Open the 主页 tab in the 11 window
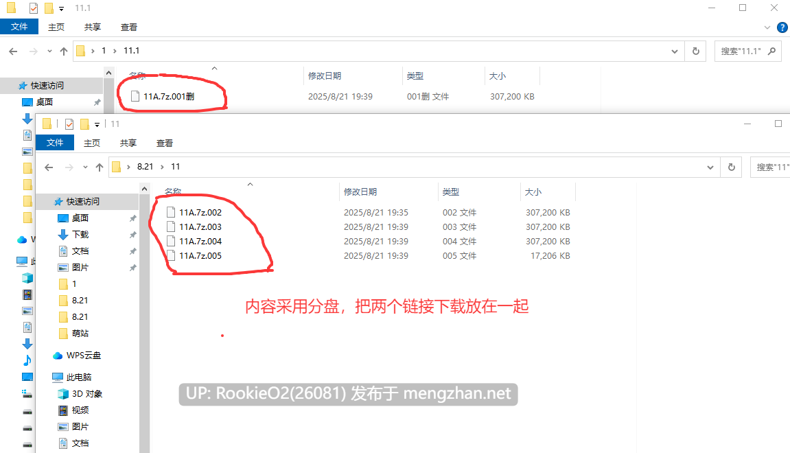The image size is (790, 453). [x=92, y=143]
